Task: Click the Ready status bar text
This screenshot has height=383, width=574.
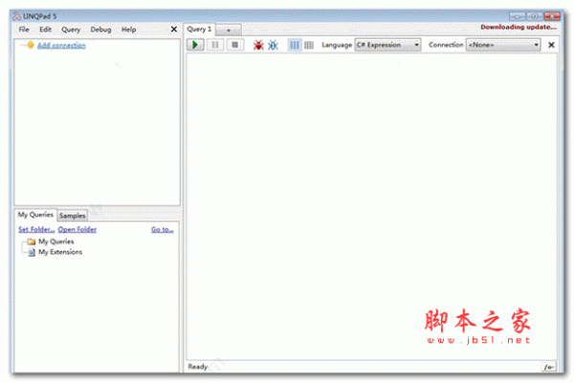Action: click(x=198, y=367)
